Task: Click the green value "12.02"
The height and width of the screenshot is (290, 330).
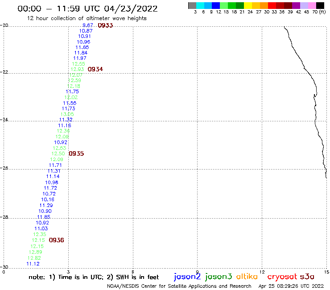Action: (x=71, y=97)
